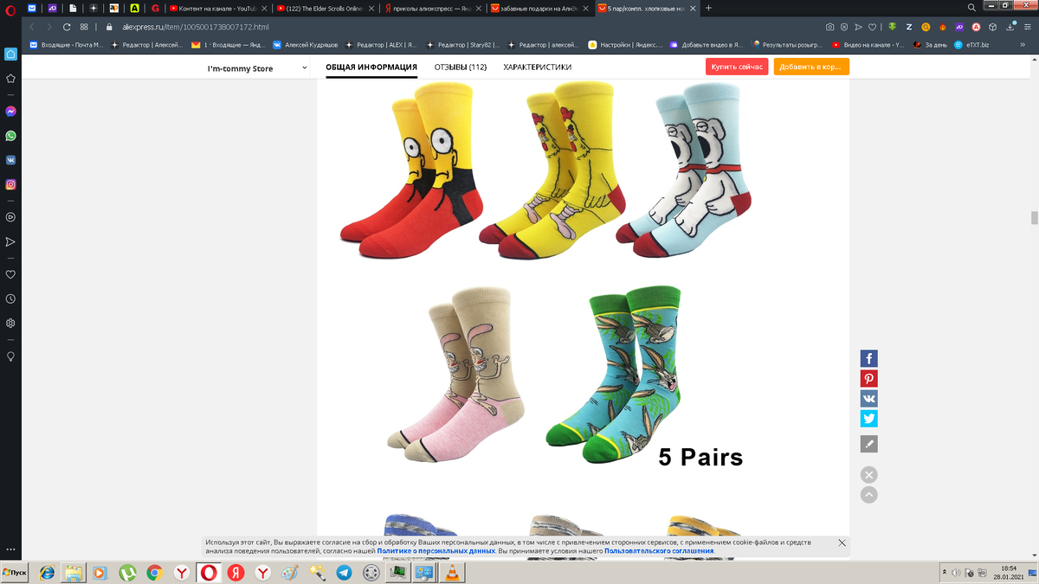Open the sidebar three-dots menu
The height and width of the screenshot is (584, 1039).
pyautogui.click(x=10, y=550)
